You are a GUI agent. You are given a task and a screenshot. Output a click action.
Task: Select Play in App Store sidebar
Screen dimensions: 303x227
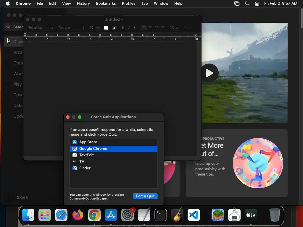pyautogui.click(x=17, y=84)
